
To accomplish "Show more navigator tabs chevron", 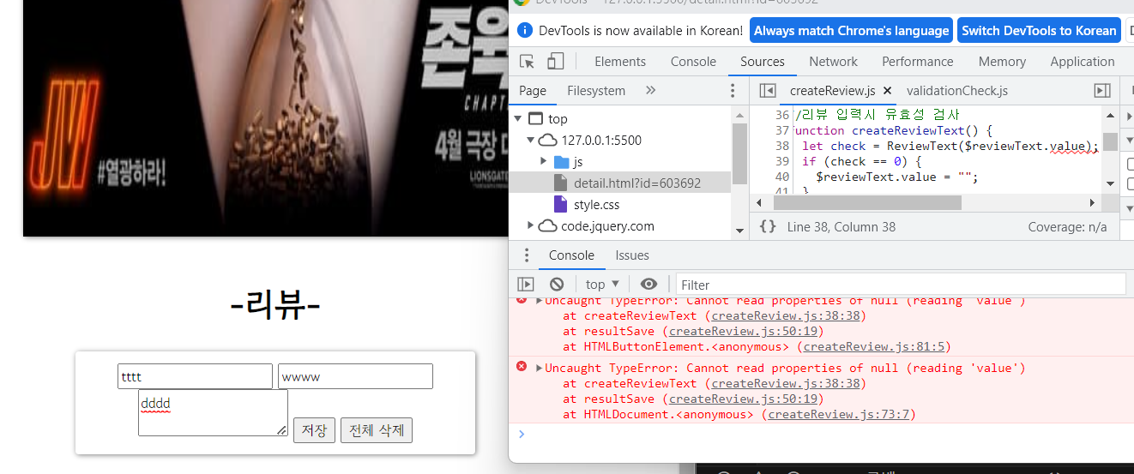I will coord(650,91).
